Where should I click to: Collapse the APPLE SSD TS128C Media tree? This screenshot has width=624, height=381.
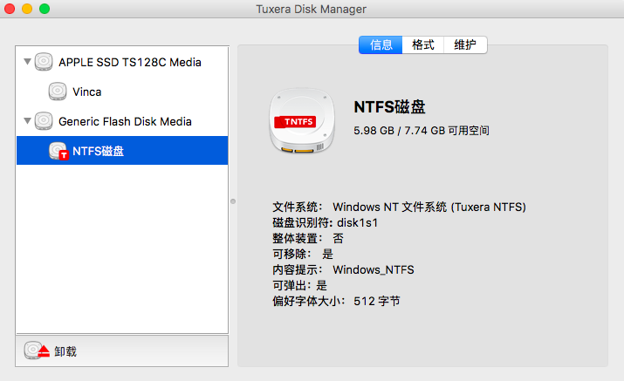(27, 62)
